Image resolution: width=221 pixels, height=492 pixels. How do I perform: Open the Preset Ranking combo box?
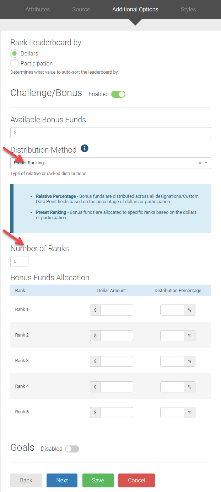[x=107, y=163]
